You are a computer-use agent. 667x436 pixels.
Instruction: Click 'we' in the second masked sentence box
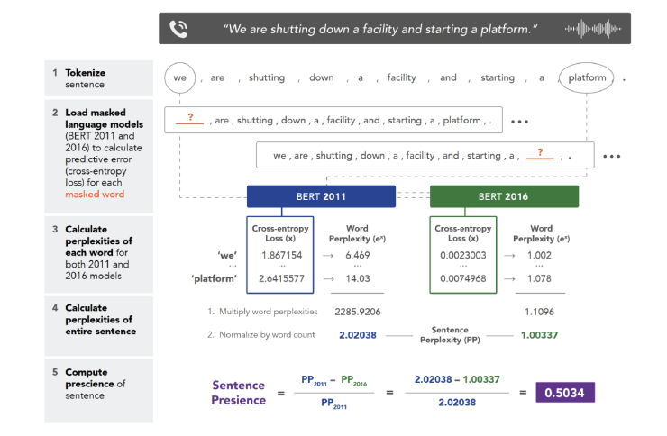click(279, 156)
